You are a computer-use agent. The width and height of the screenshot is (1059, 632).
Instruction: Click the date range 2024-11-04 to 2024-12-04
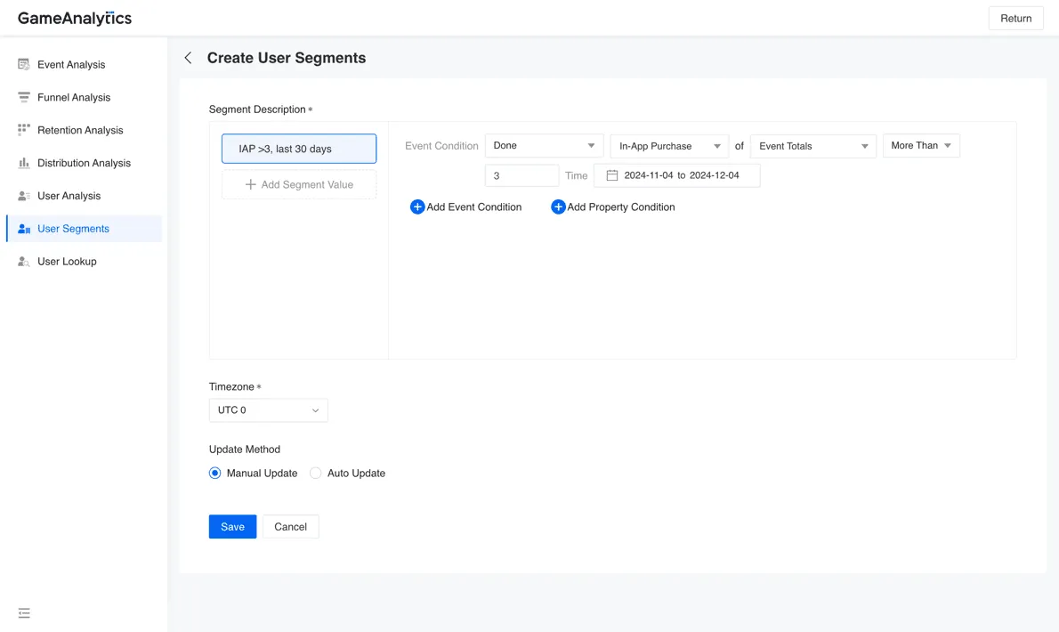(676, 175)
